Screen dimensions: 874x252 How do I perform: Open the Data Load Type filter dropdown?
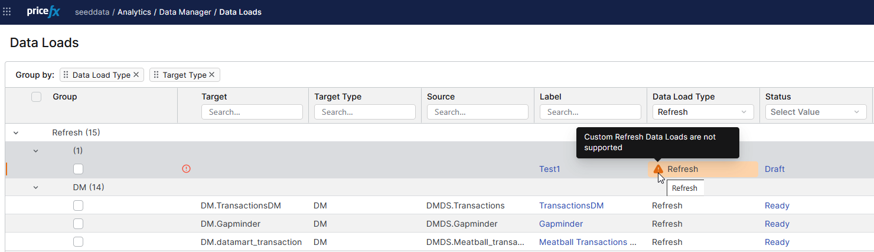point(703,112)
